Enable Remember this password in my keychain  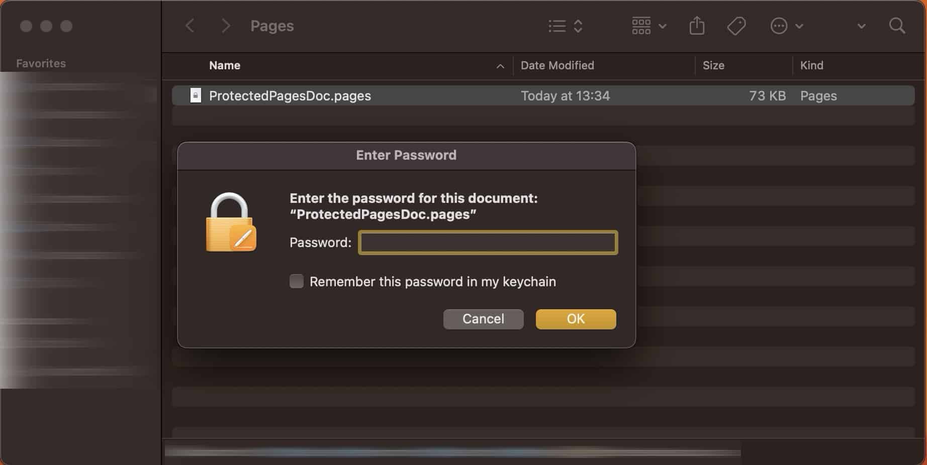297,281
